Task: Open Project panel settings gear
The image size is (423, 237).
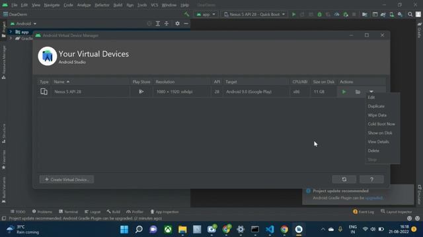Action: pos(177,24)
